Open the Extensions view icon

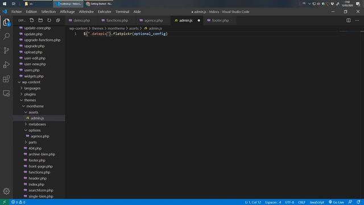(x=6, y=79)
